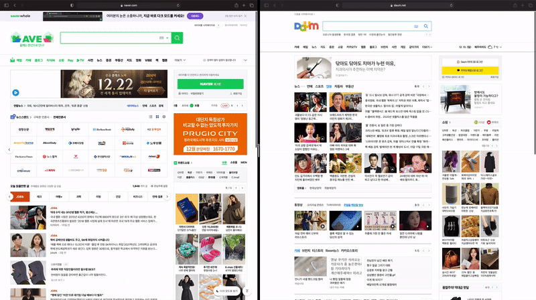Click the naver.com address bar
The width and height of the screenshot is (536, 300).
[x=129, y=5]
